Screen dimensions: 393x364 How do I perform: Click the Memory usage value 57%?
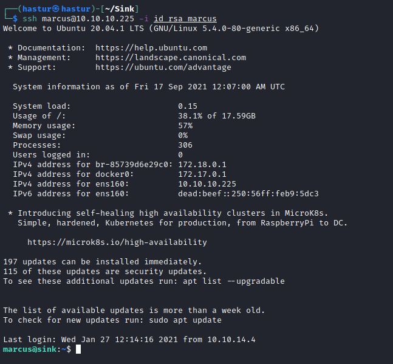click(185, 126)
